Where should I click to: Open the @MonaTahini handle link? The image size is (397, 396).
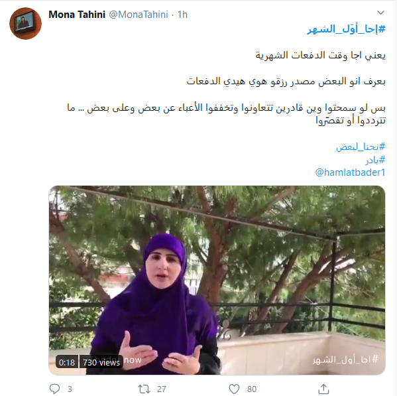(139, 15)
